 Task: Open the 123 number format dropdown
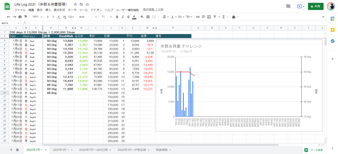(x=71, y=17)
